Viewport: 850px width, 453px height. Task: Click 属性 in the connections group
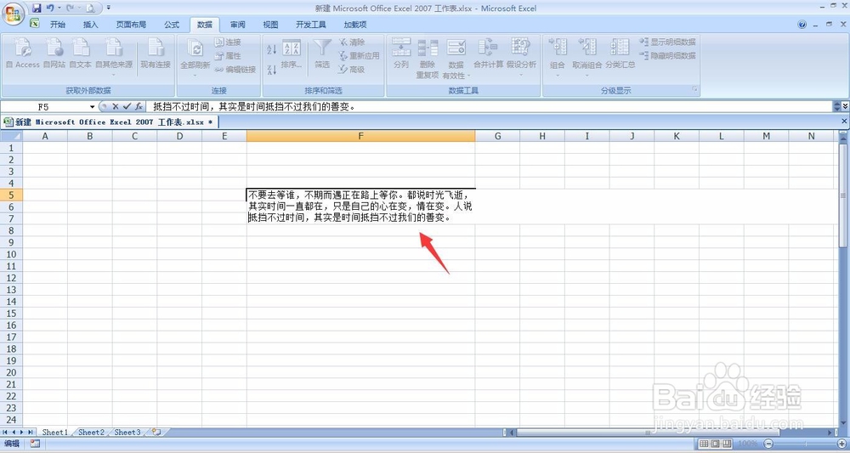pyautogui.click(x=228, y=56)
